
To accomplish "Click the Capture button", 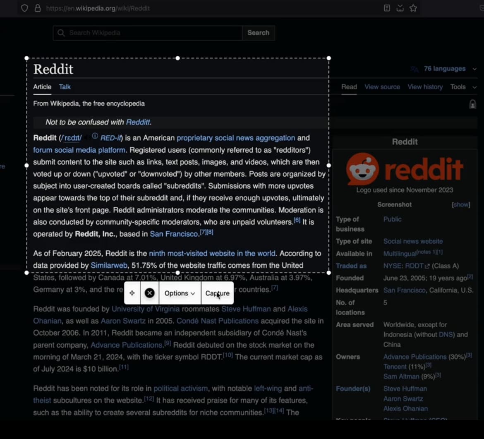I will [218, 293].
